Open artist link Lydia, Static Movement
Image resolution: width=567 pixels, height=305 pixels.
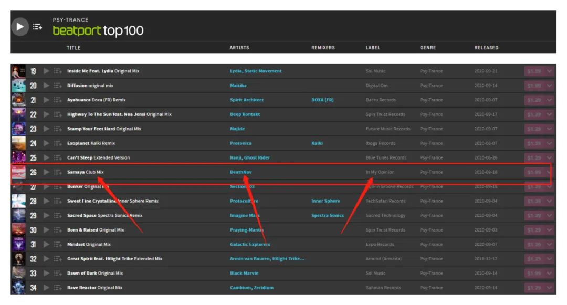click(x=256, y=71)
